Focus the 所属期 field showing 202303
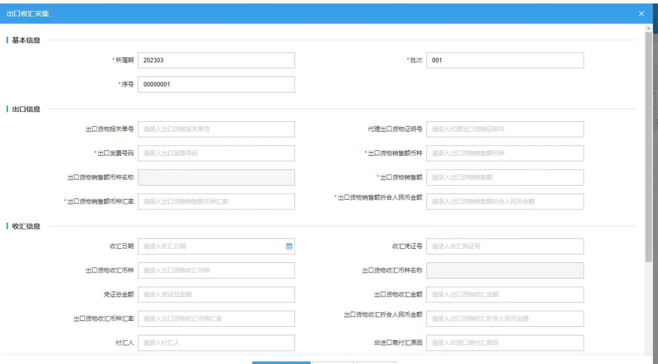Image resolution: width=658 pixels, height=364 pixels. click(x=216, y=60)
